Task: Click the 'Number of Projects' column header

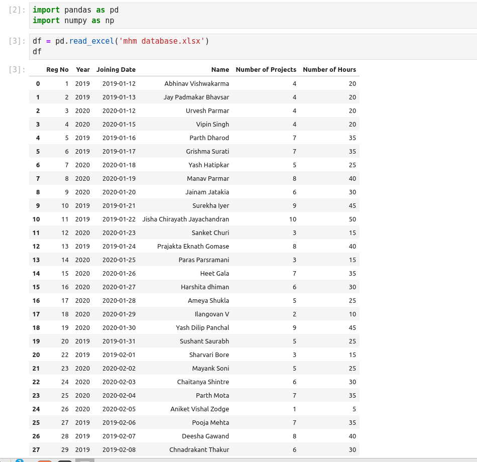Action: click(x=266, y=70)
